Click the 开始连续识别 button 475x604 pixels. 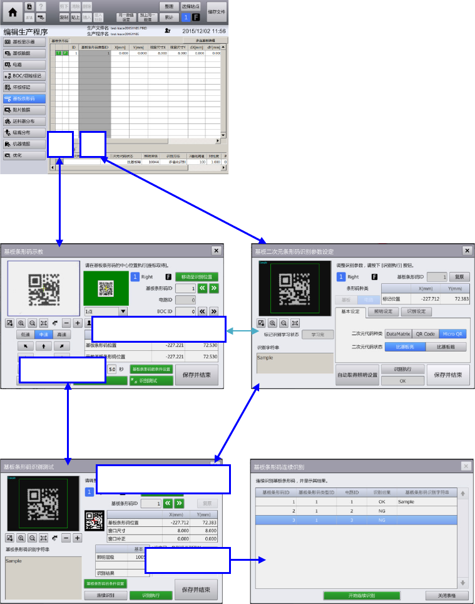(362, 595)
